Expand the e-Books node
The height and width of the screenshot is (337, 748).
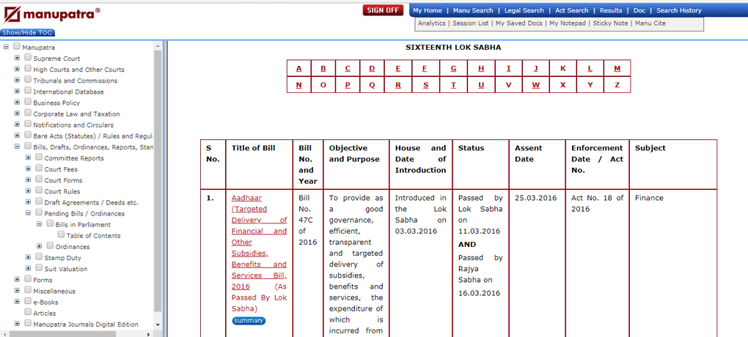coord(17,301)
